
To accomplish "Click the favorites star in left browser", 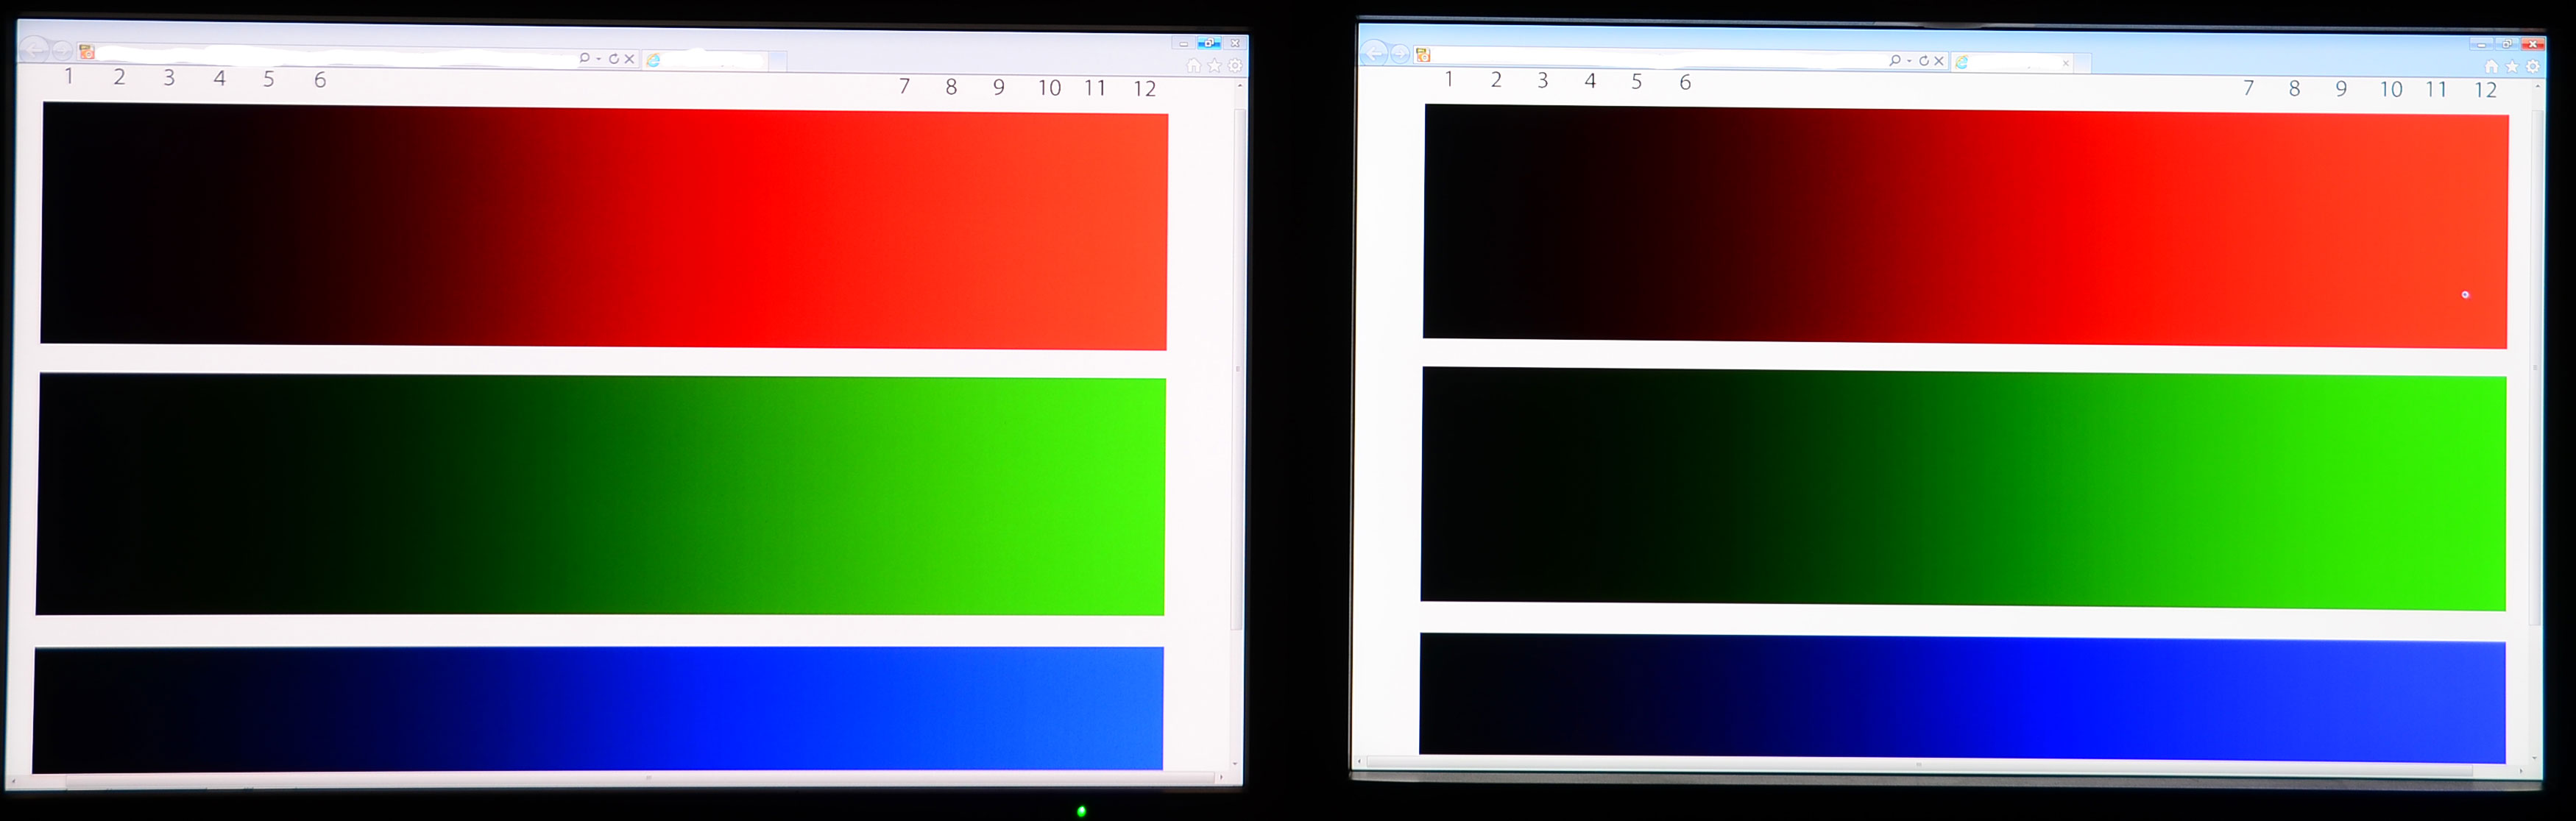I will click(x=1214, y=65).
